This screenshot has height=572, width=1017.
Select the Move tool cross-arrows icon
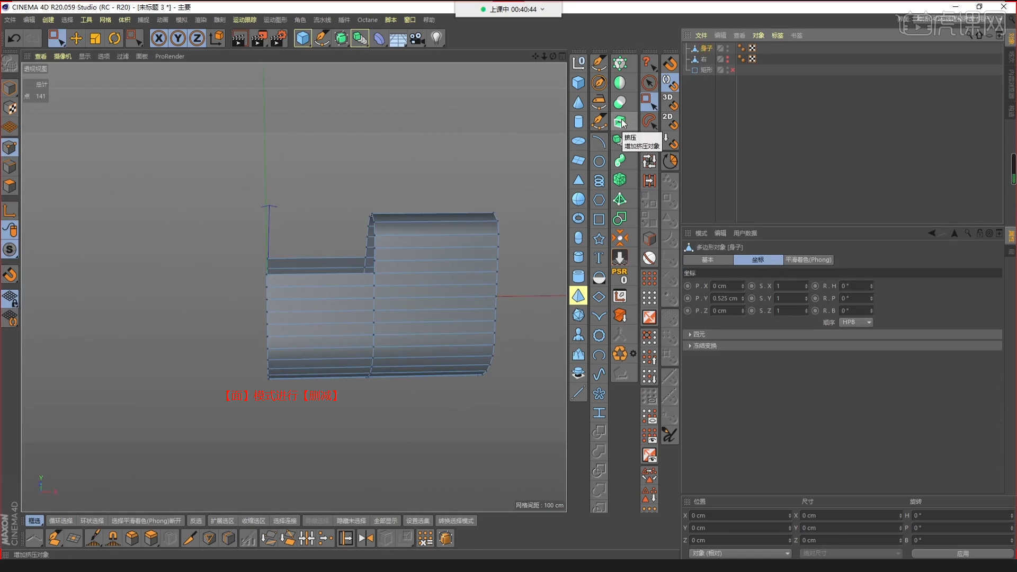point(76,38)
